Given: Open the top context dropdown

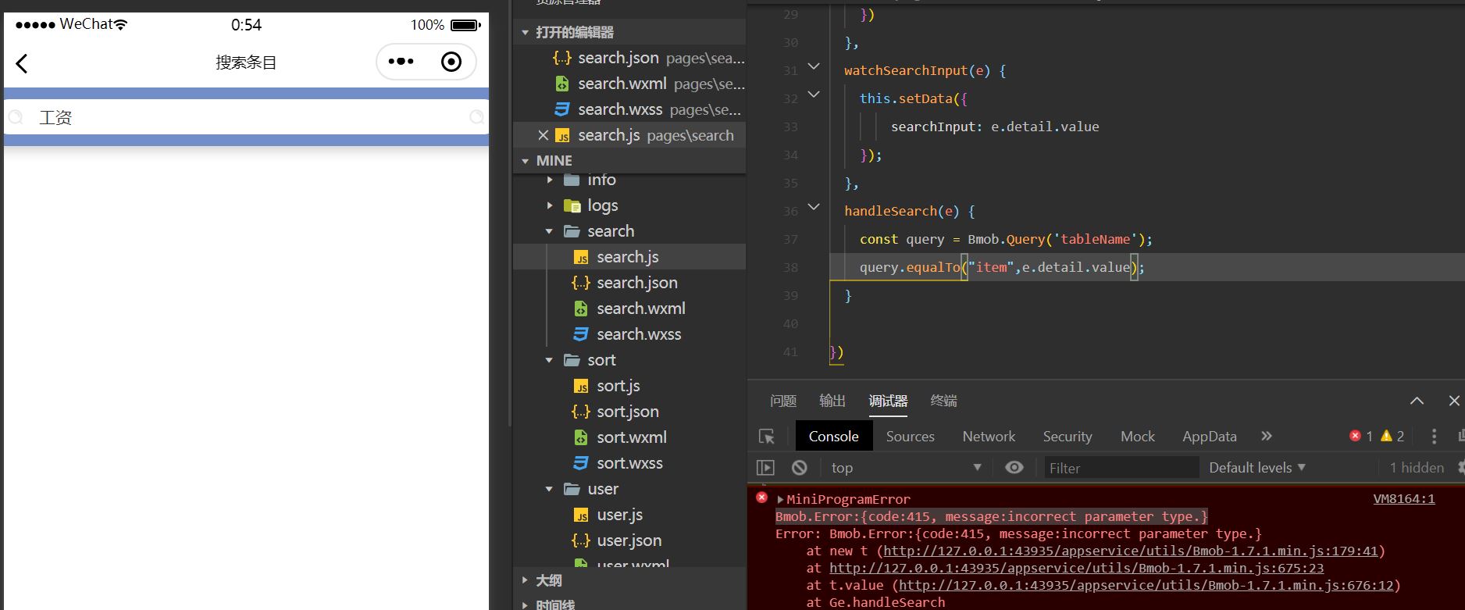Looking at the screenshot, I should [906, 468].
